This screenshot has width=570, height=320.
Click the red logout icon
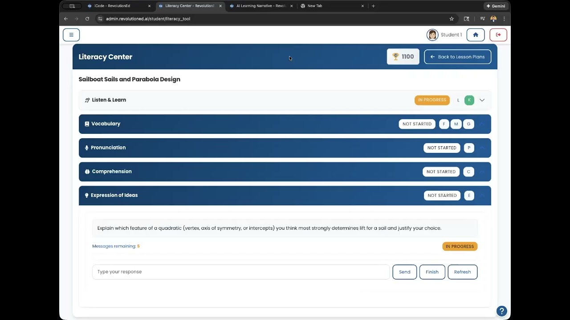pyautogui.click(x=498, y=35)
